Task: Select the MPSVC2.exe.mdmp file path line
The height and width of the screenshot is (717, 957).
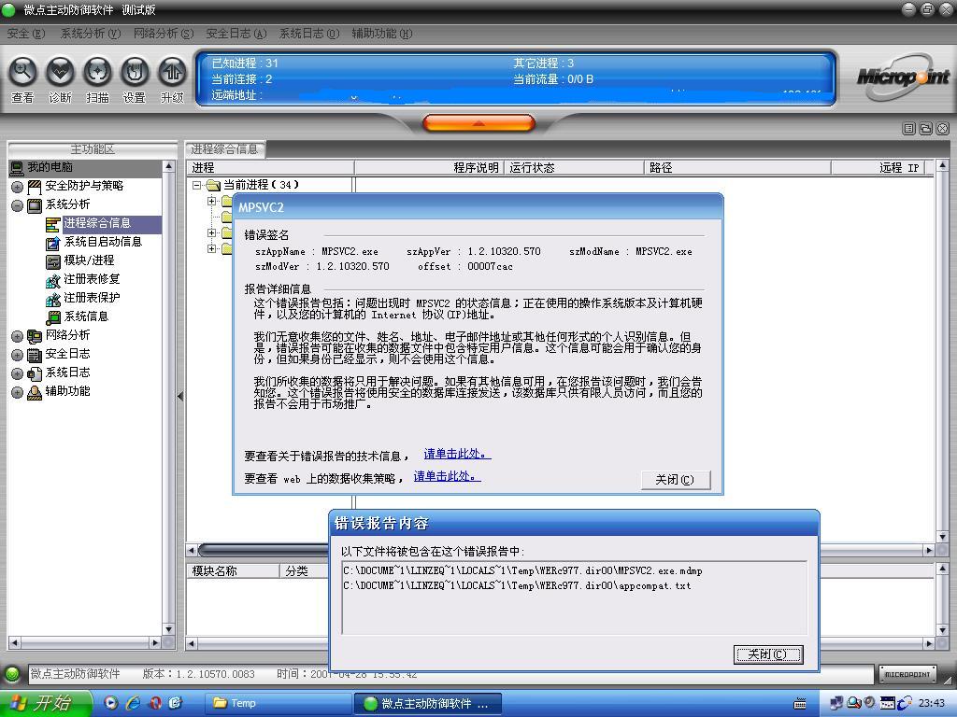Action: pyautogui.click(x=522, y=571)
